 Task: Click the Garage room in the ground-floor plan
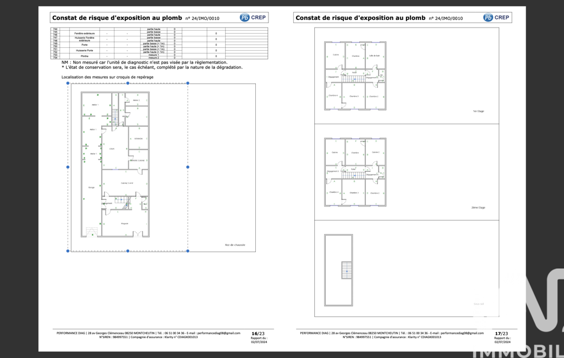[x=91, y=188]
